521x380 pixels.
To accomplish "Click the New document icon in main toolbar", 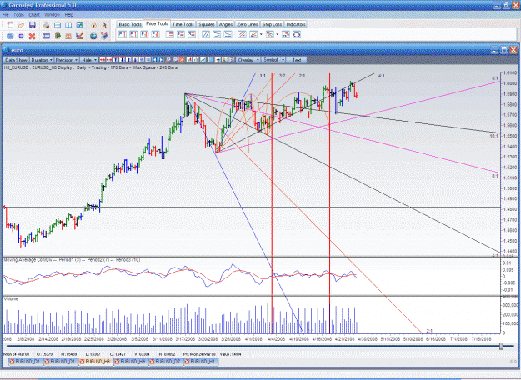I will point(10,25).
